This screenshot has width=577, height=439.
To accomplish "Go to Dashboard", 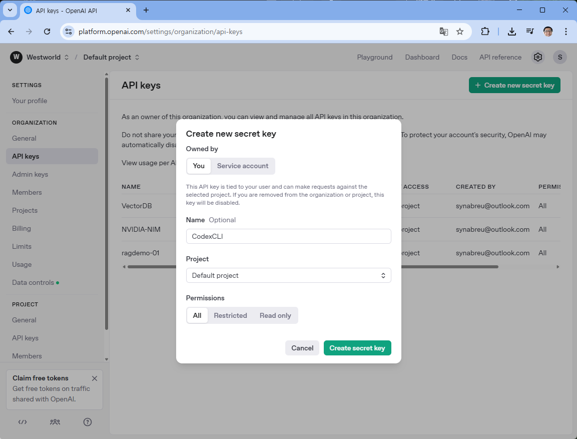I will (422, 57).
